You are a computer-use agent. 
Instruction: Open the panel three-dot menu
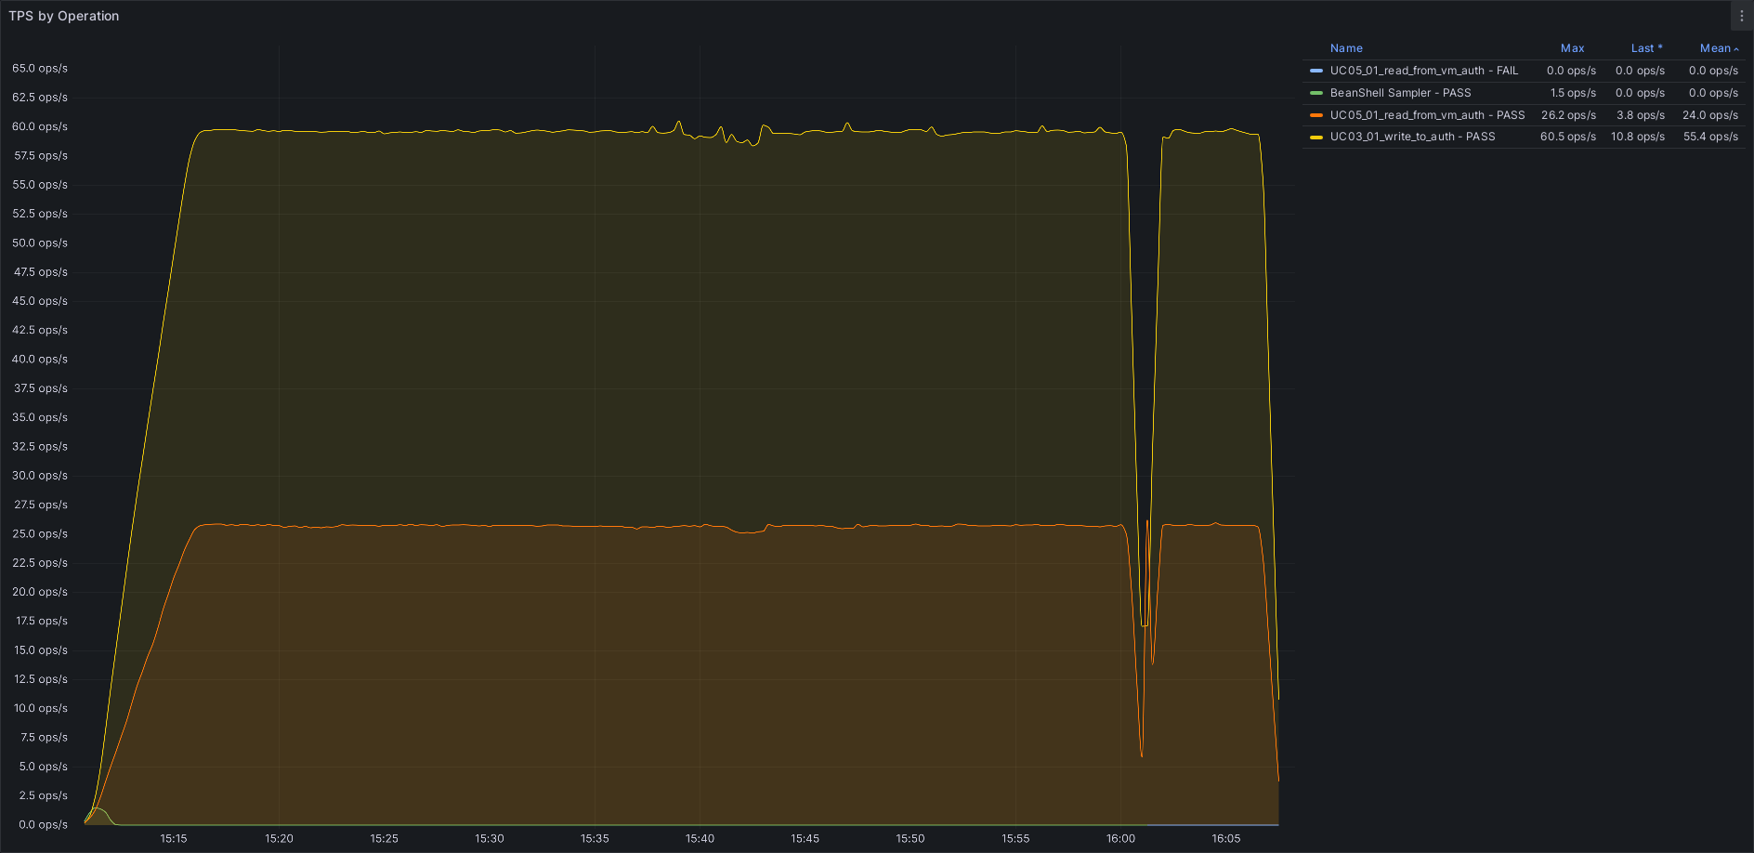(x=1742, y=16)
